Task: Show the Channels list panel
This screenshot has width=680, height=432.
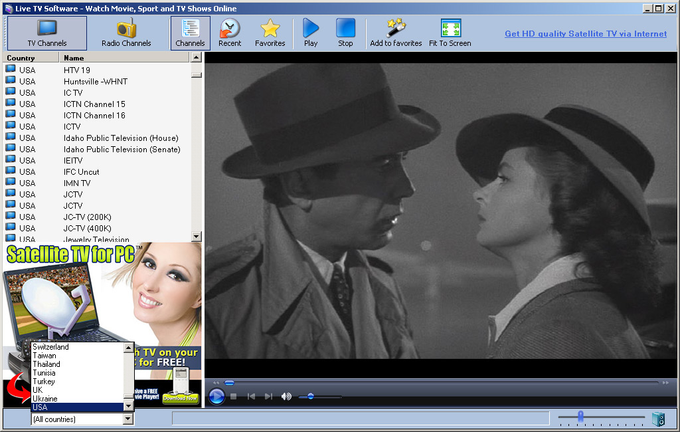Action: pos(190,33)
